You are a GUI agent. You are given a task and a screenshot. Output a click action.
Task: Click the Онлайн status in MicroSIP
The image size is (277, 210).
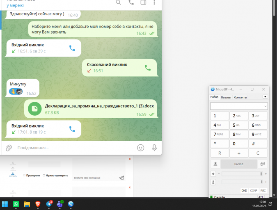[x=220, y=197]
